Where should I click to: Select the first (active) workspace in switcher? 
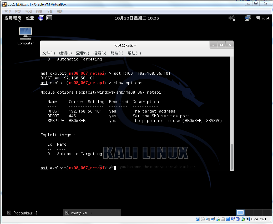(240, 213)
